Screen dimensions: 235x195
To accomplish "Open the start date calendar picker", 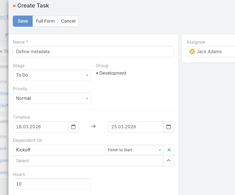I will click(73, 127).
